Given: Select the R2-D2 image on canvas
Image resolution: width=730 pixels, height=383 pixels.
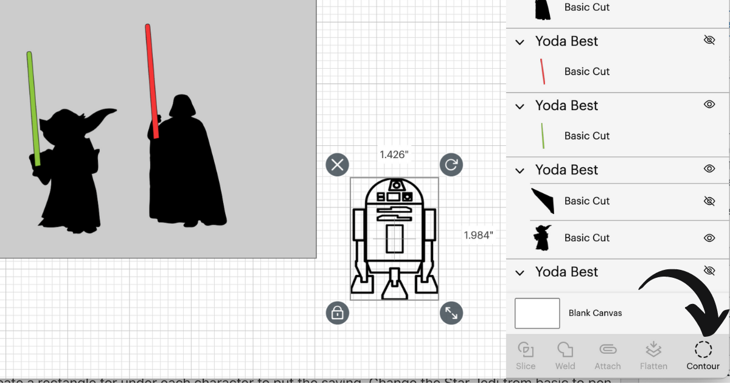Looking at the screenshot, I should coord(394,239).
